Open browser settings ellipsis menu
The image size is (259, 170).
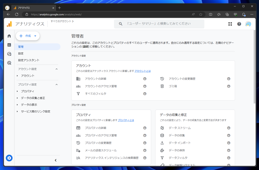[x=252, y=14]
